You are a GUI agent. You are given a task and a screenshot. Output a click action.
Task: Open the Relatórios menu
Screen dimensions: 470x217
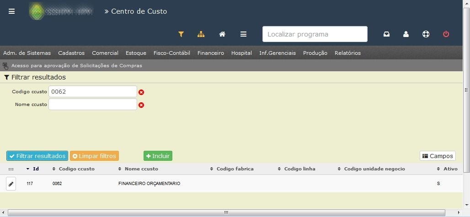coord(348,53)
